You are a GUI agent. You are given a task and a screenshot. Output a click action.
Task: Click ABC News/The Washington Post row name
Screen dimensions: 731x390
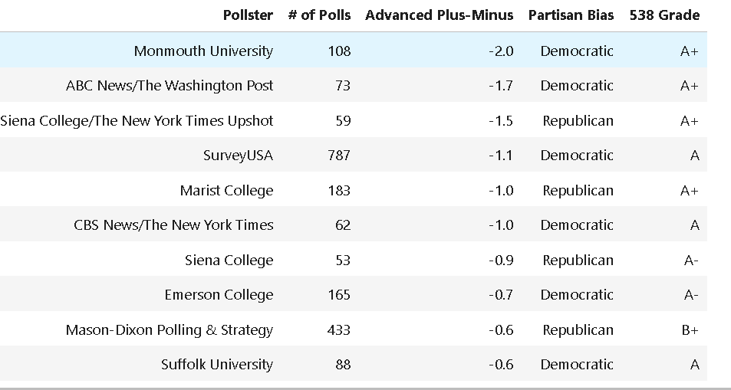tap(170, 86)
